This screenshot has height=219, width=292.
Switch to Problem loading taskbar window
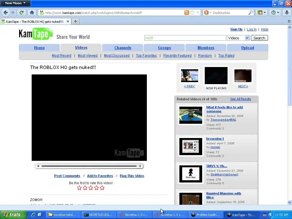(x=206, y=215)
